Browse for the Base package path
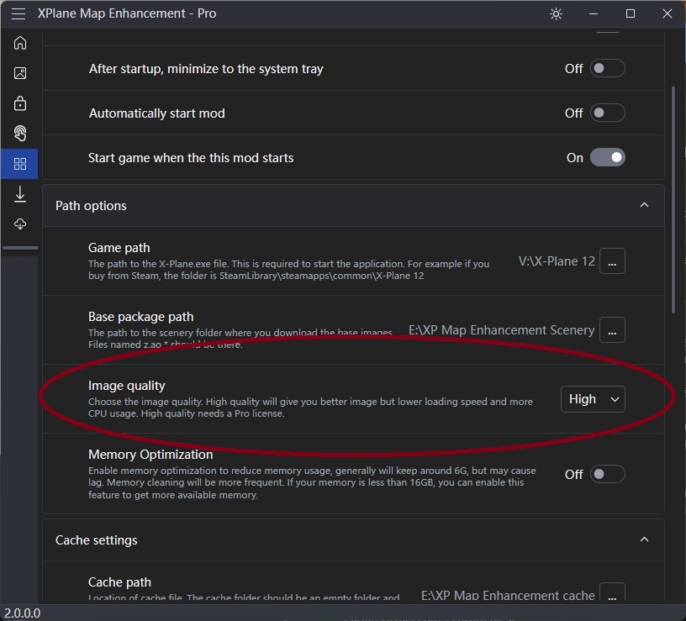 (x=612, y=329)
